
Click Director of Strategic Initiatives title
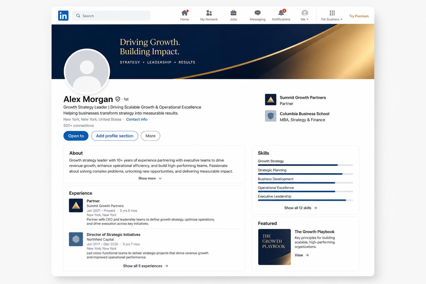113,235
